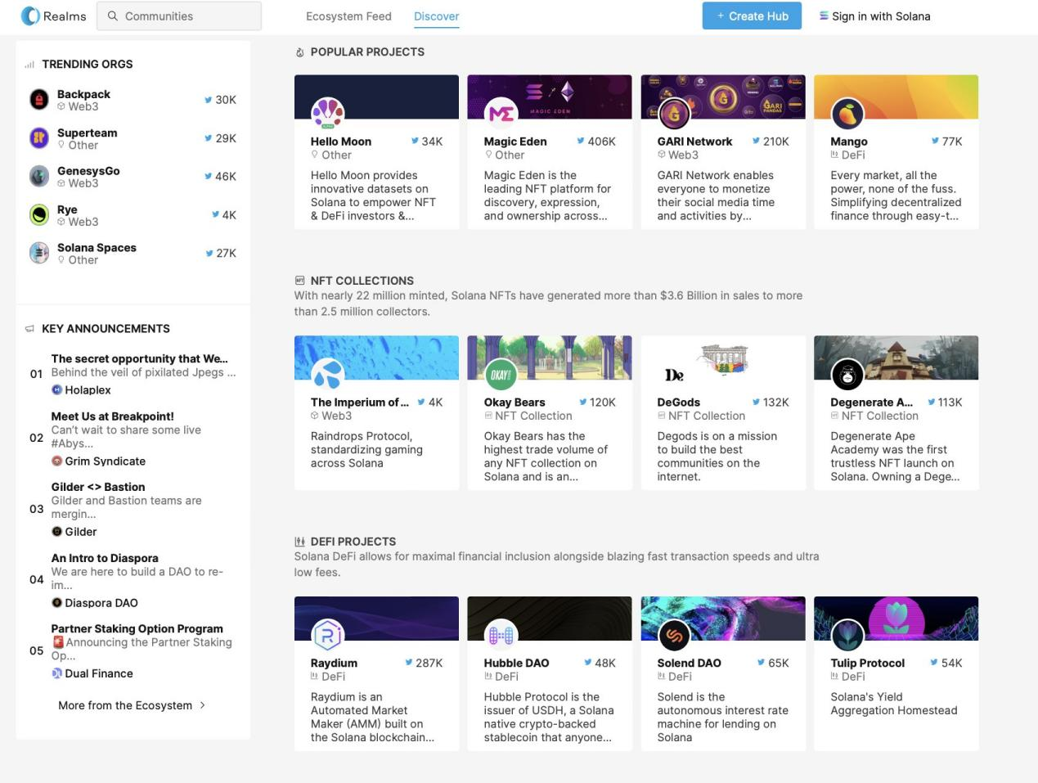Click the Realms logo icon
This screenshot has width=1038, height=783.
point(30,16)
